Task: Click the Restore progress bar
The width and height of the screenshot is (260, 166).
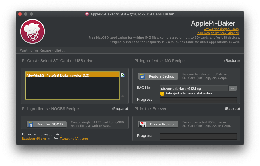Action: coord(198,100)
